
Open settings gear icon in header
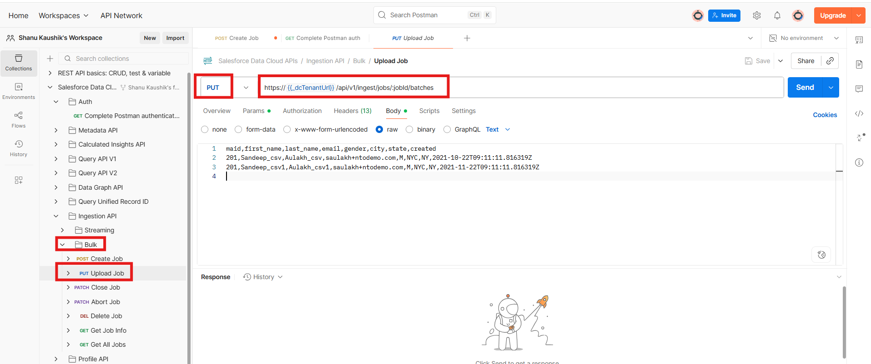click(x=756, y=15)
